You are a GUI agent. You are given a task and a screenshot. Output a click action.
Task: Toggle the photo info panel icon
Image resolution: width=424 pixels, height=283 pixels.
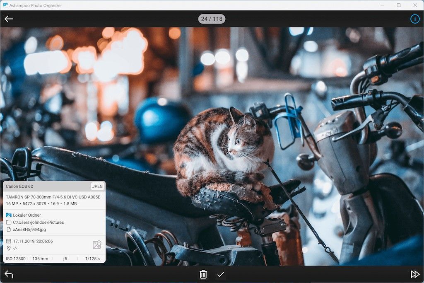pos(414,19)
